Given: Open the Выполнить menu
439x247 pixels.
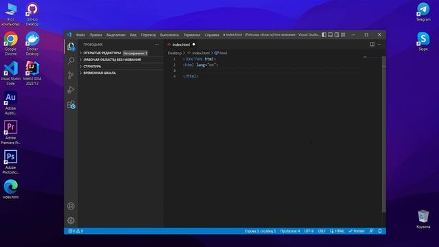Looking at the screenshot, I should click(169, 35).
